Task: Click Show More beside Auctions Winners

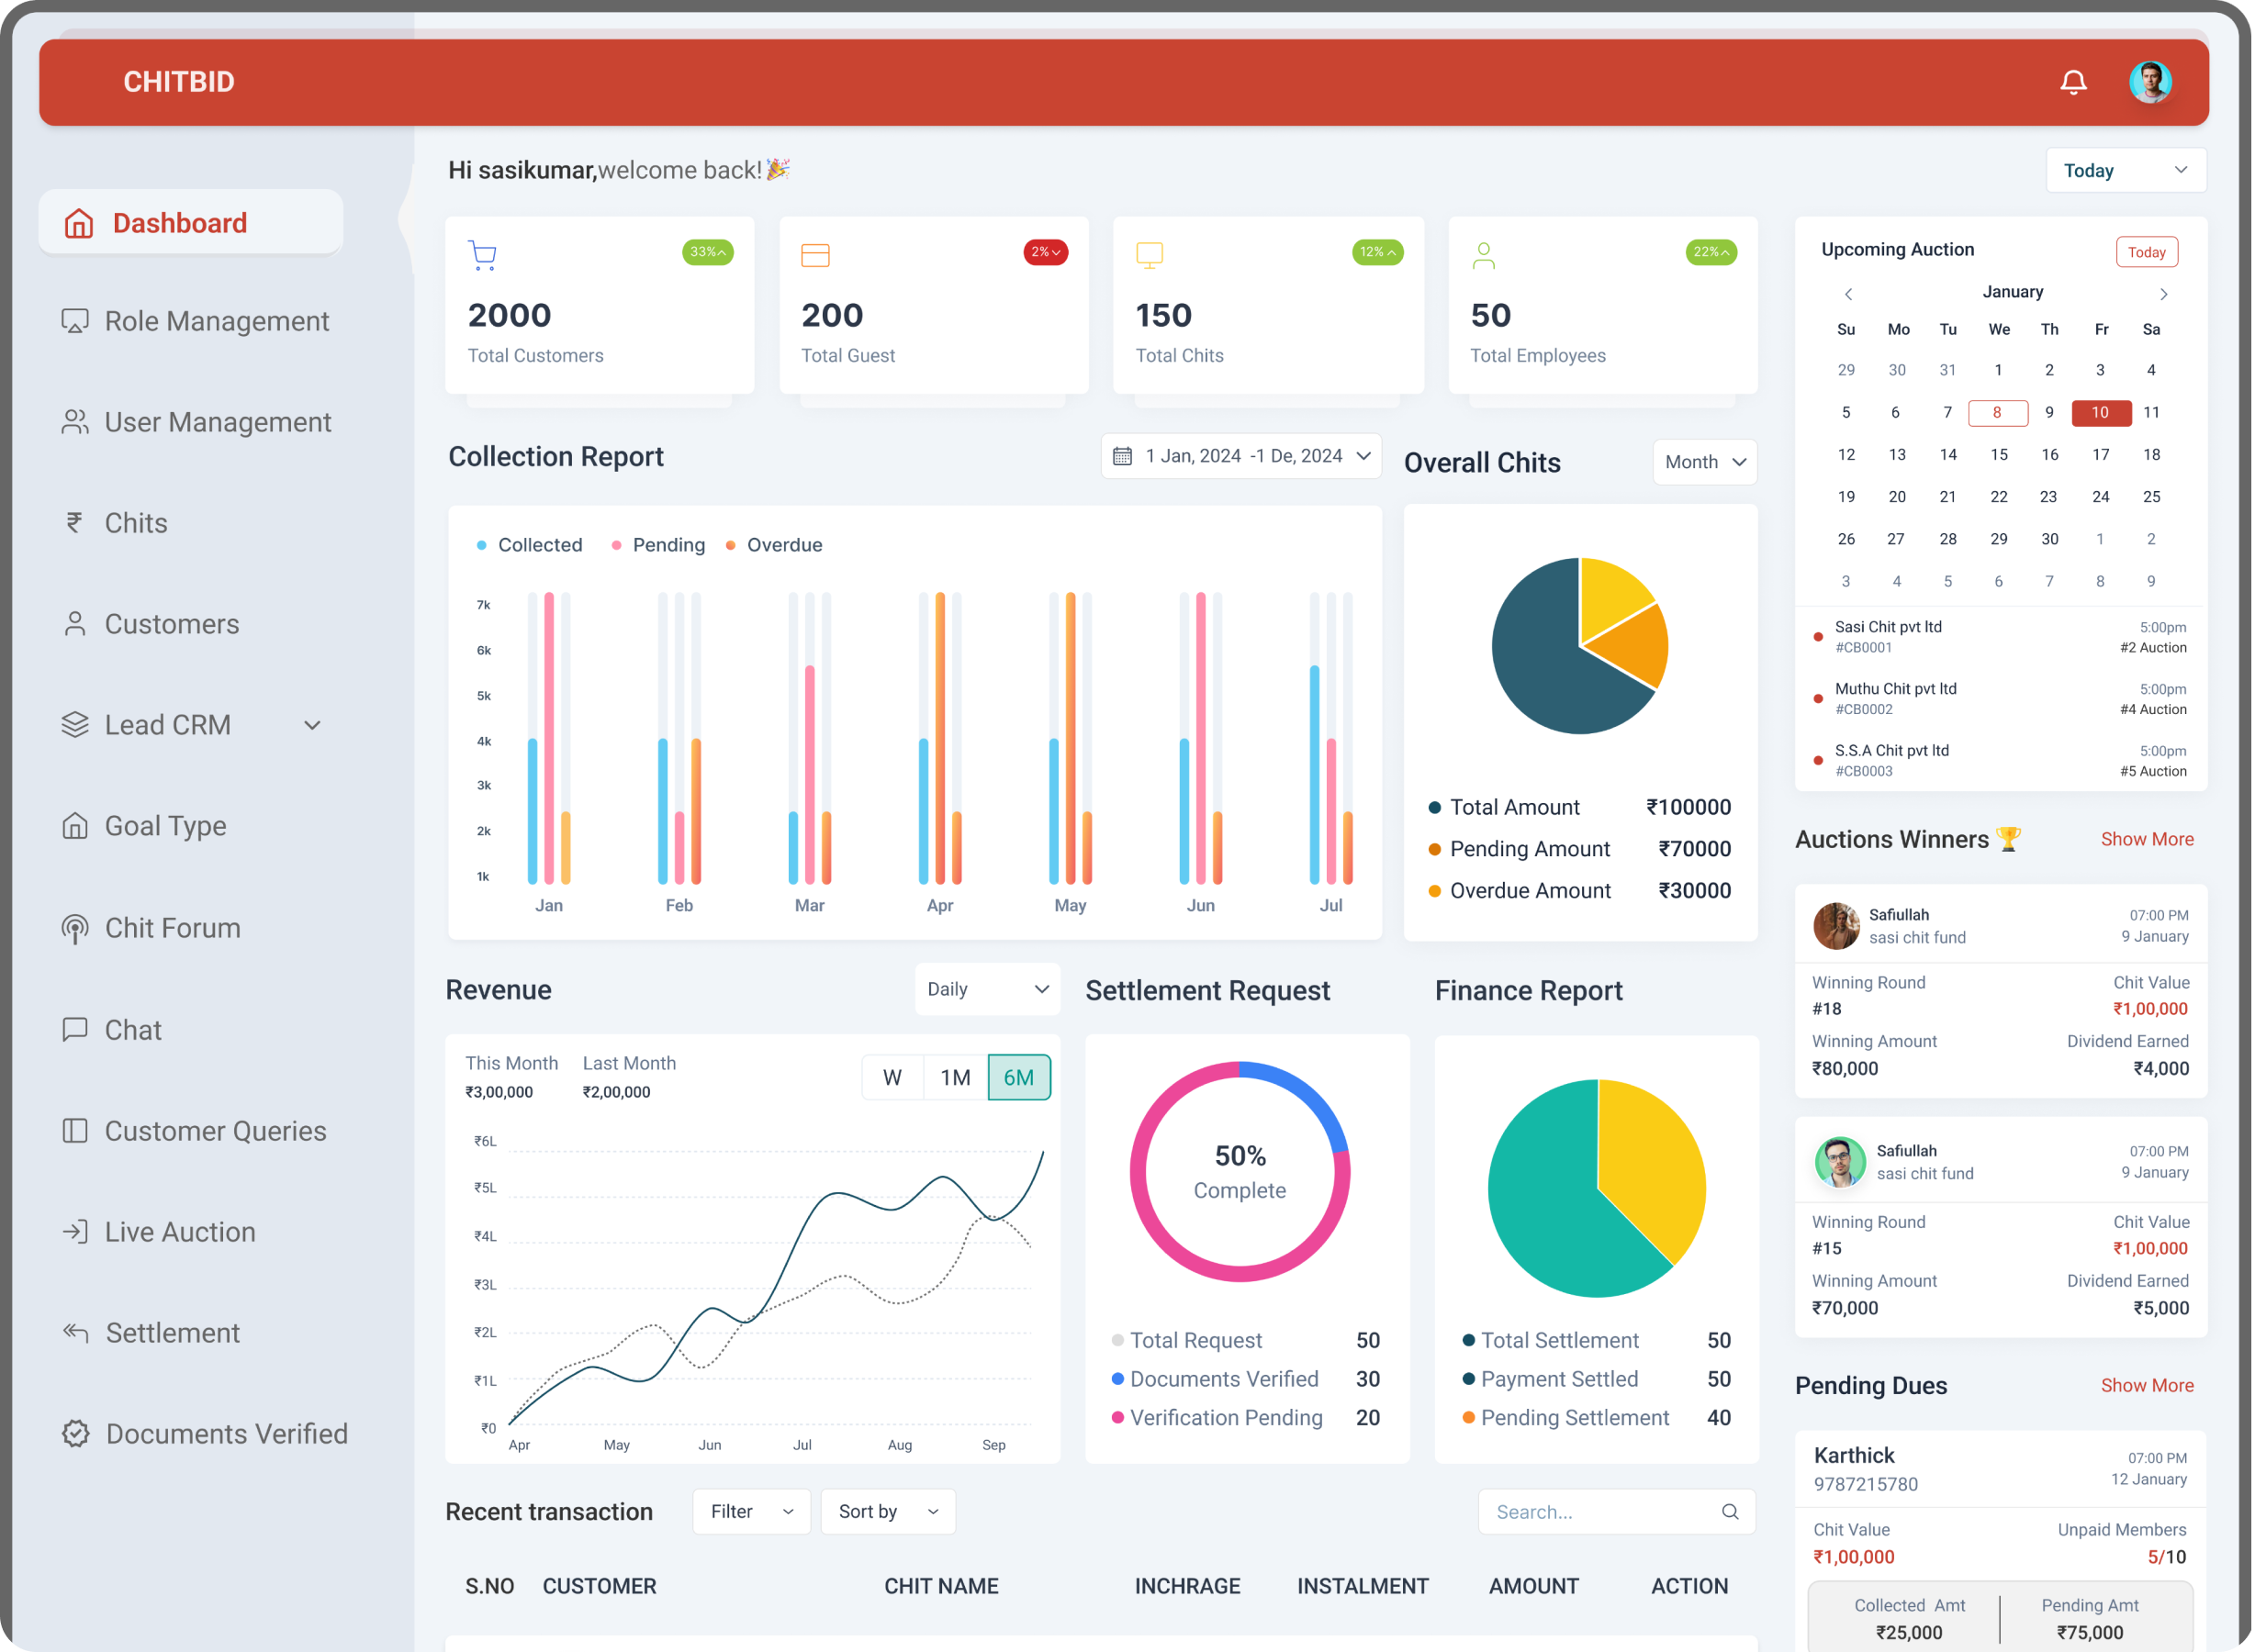Action: (2146, 839)
